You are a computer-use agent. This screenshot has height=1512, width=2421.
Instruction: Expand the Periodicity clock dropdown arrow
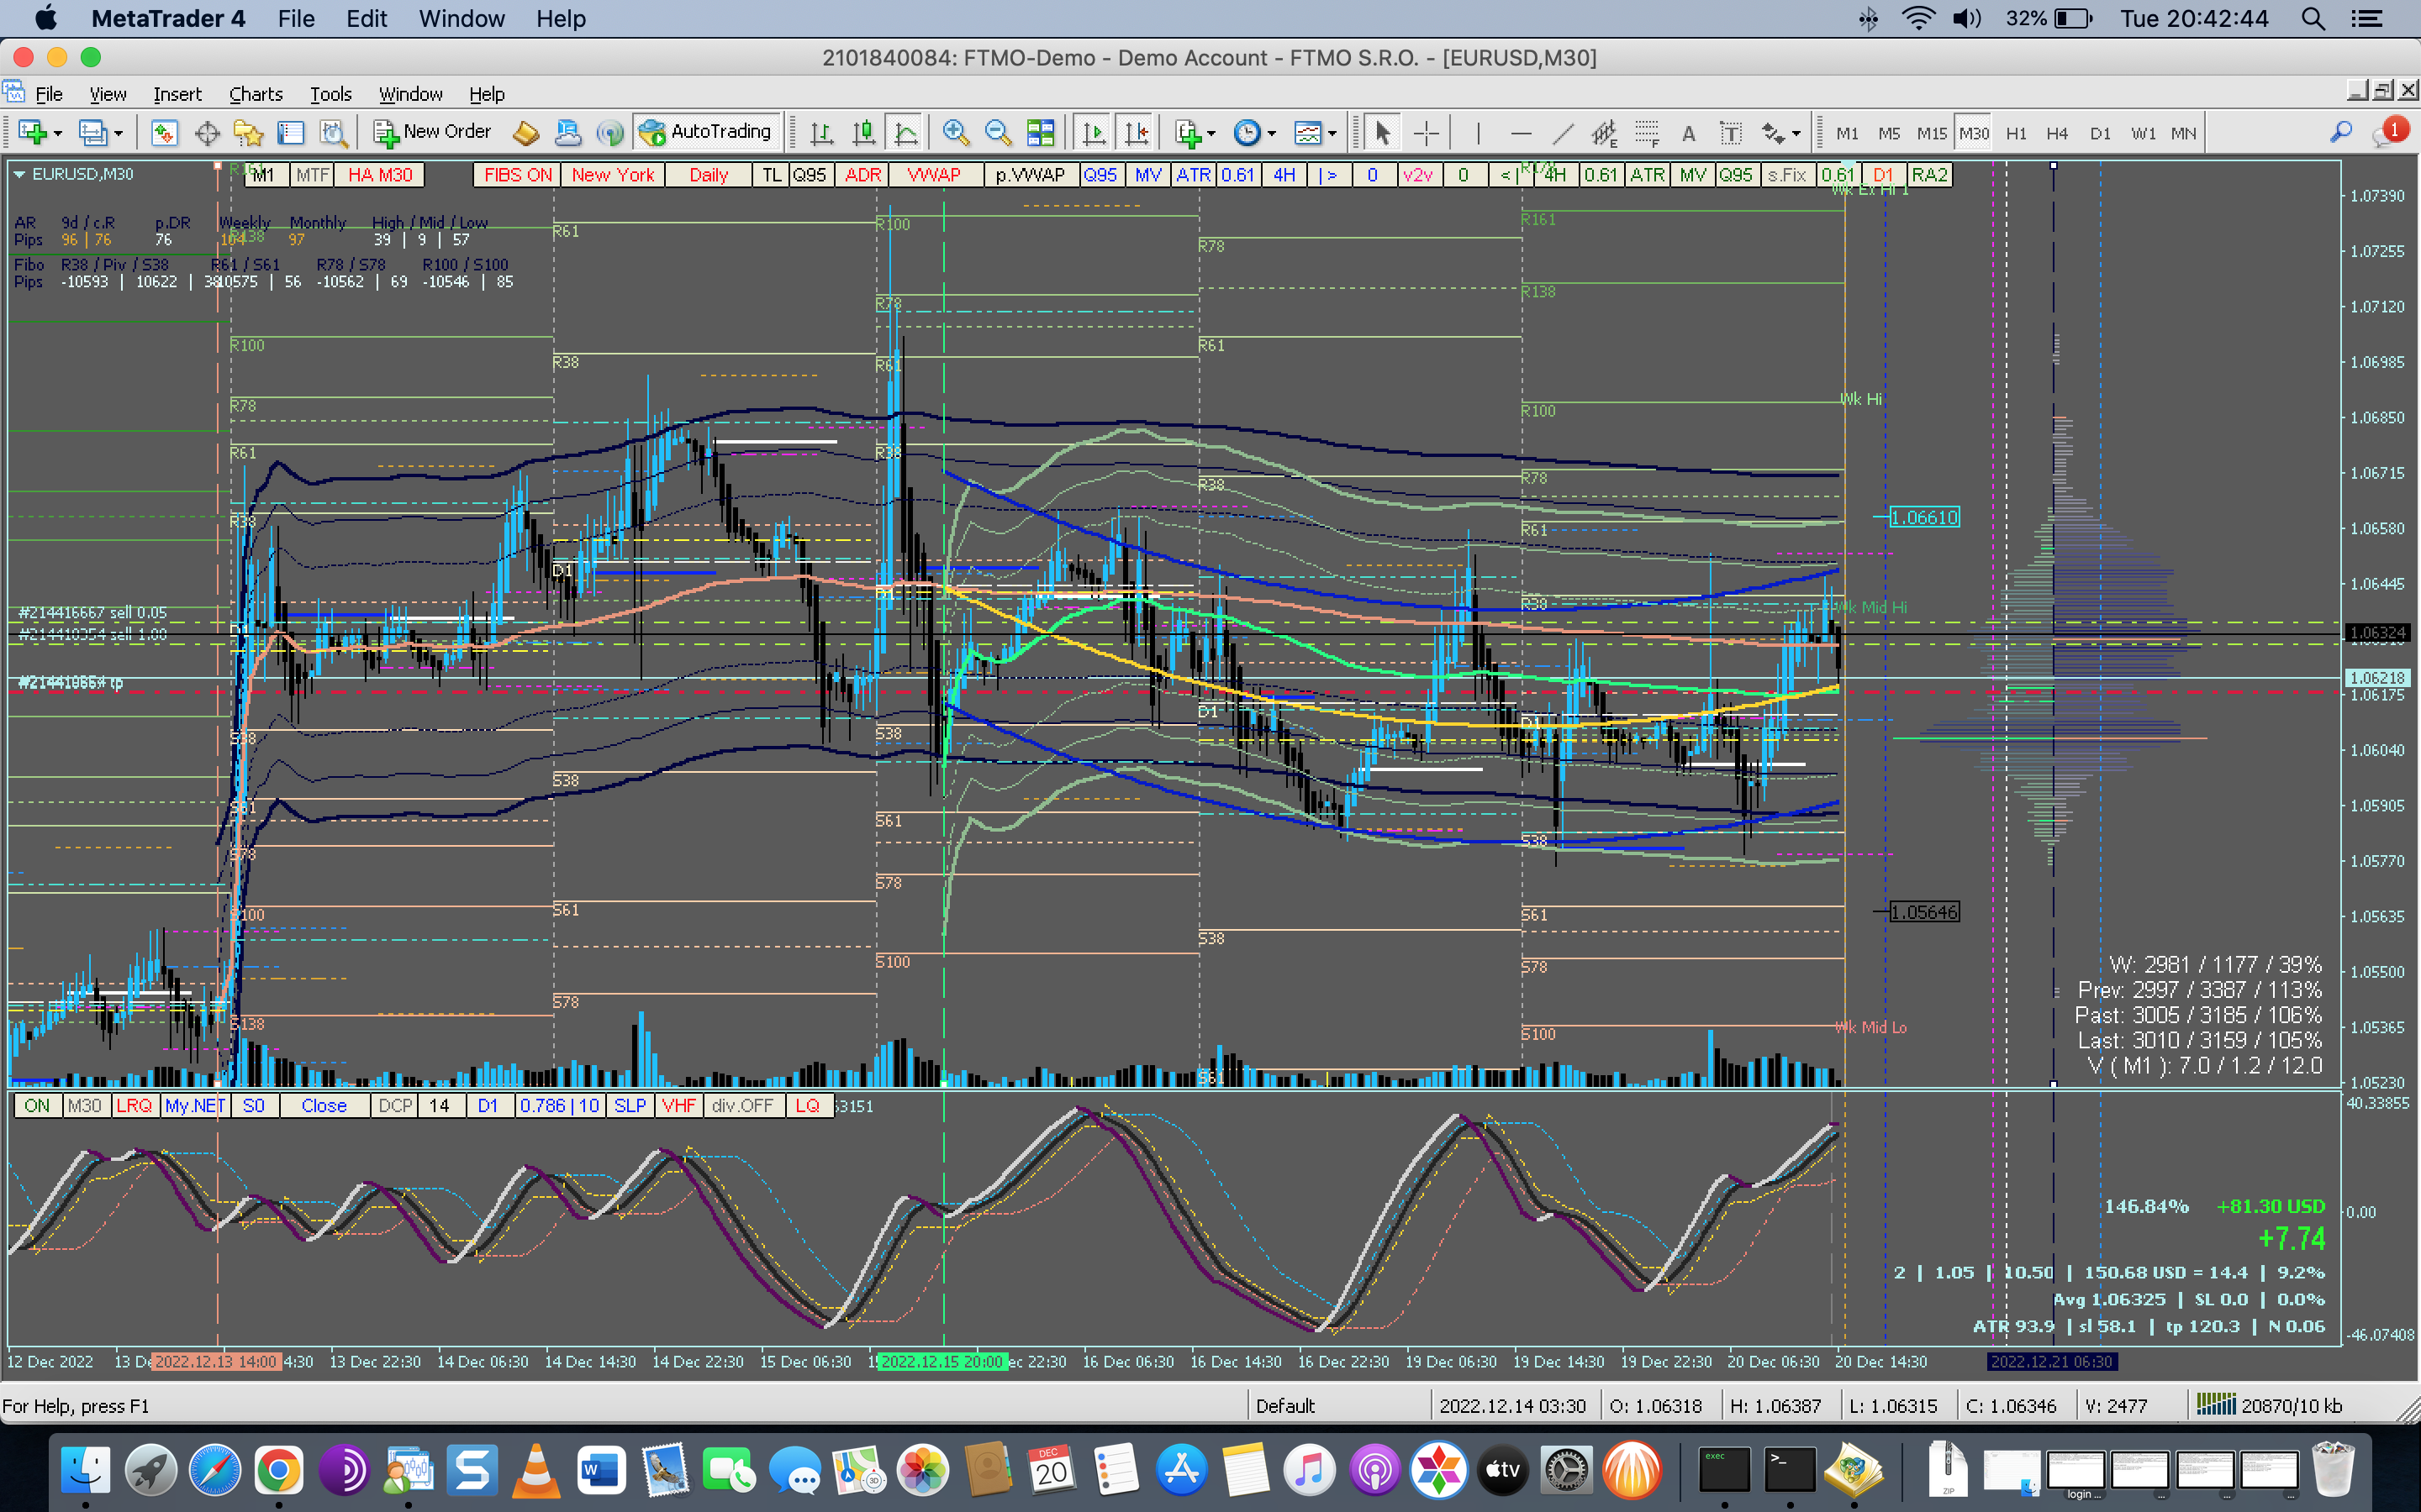click(x=1273, y=134)
